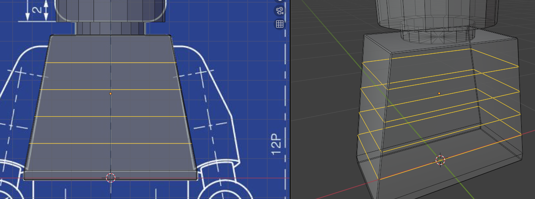Click the 3D cursor in the perspective viewport
Screen dimensions: 535x199
pos(440,160)
